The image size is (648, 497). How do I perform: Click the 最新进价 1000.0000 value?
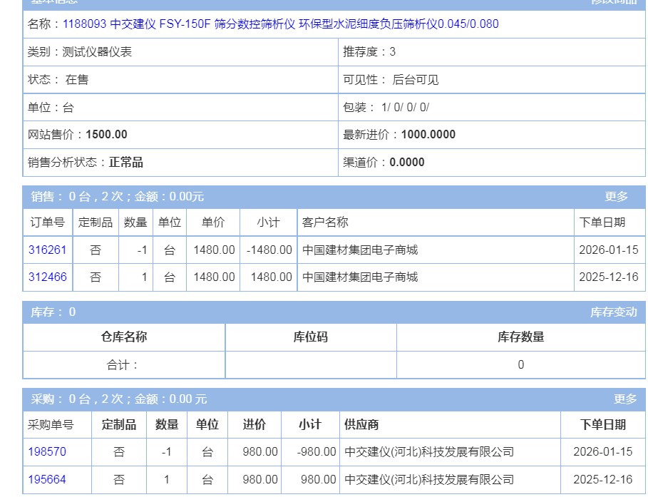click(x=428, y=135)
